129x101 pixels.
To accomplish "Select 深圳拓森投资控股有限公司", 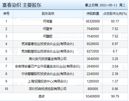I will [48, 89].
